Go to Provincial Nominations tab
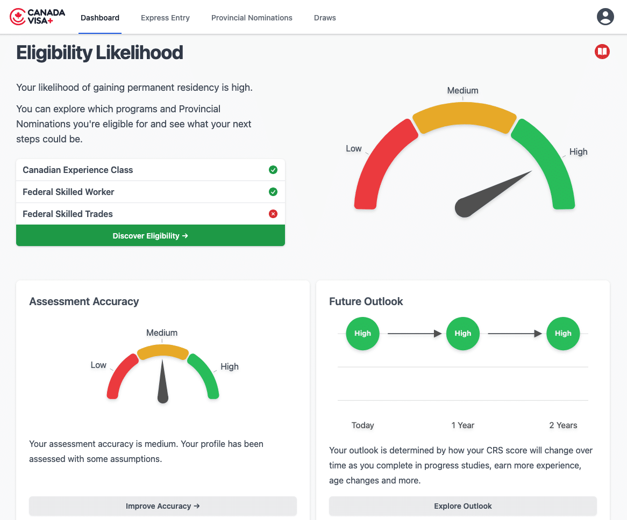 [252, 18]
